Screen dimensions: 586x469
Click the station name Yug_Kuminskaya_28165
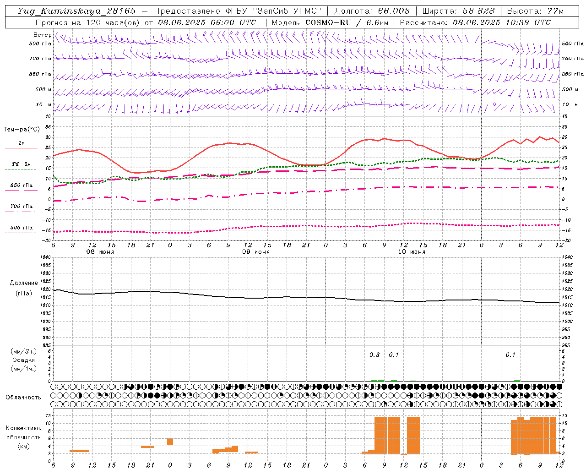click(76, 11)
